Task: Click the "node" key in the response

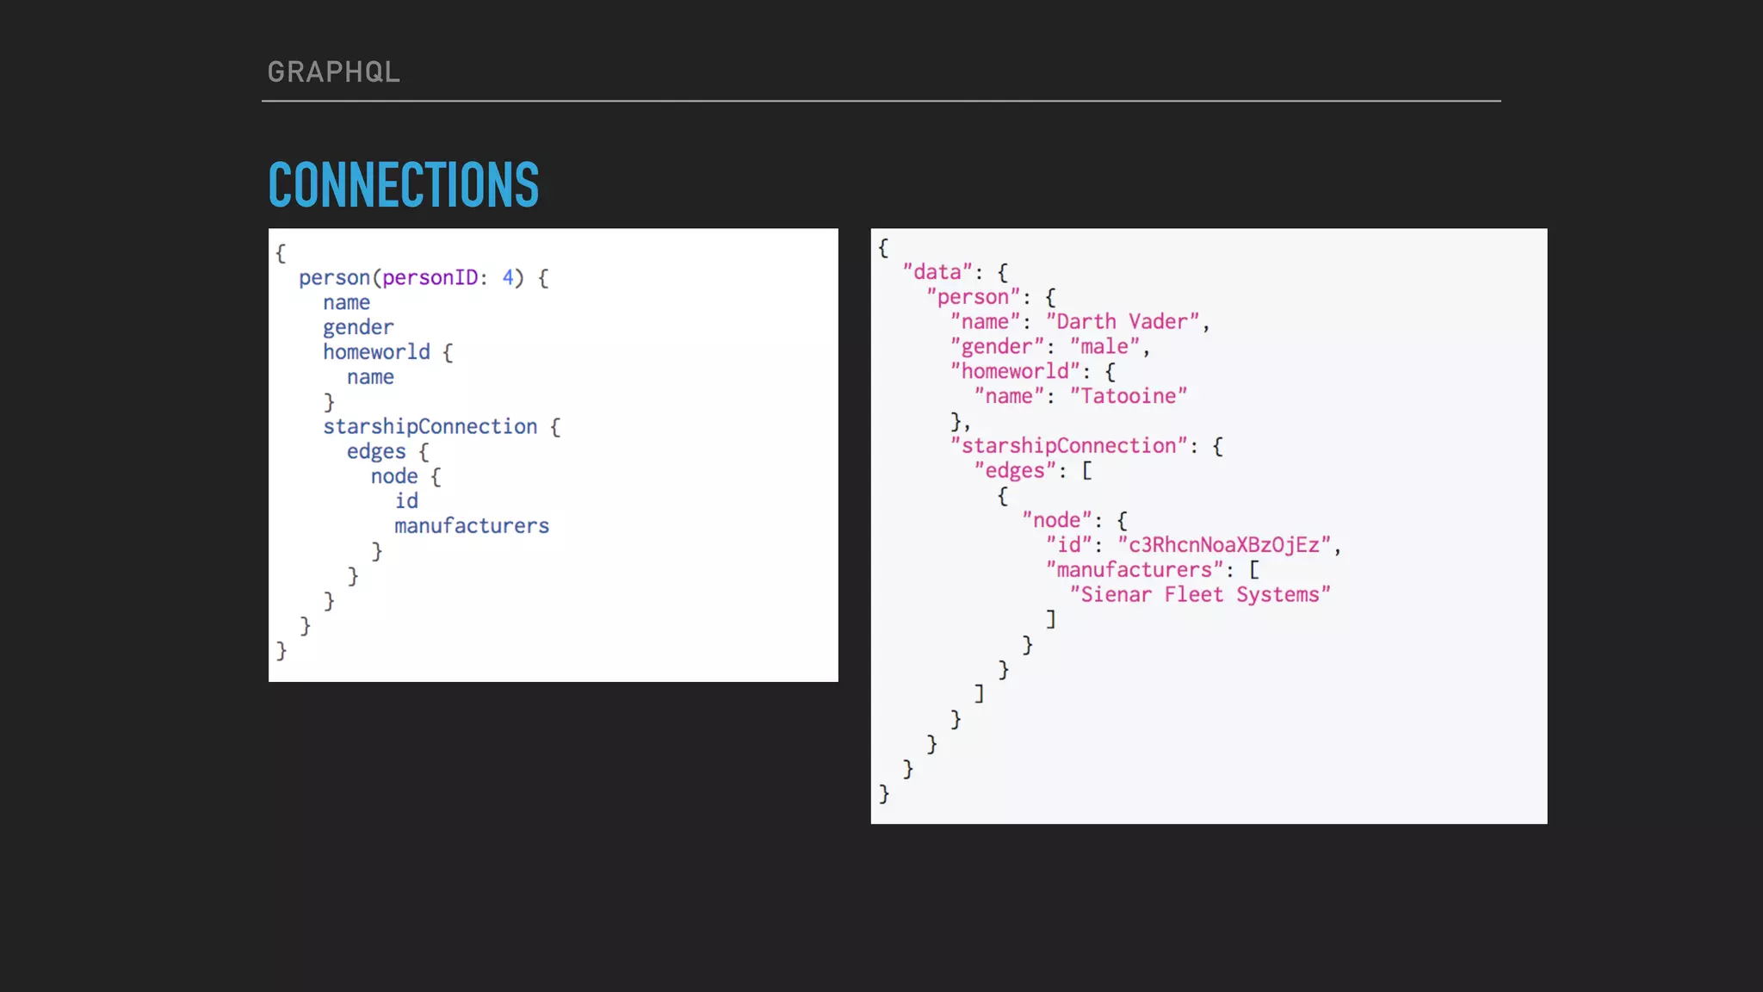Action: pos(1056,520)
